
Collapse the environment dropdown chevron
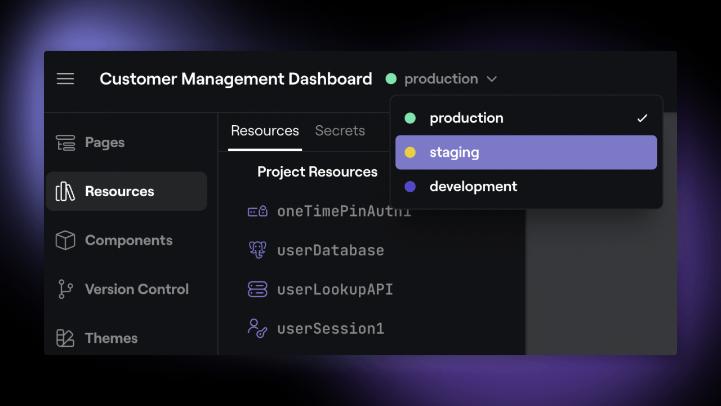[492, 79]
